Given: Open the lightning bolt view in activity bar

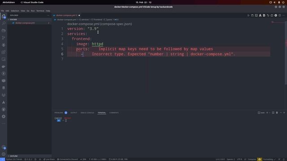Looking at the screenshot, I should click(x=4, y=73).
